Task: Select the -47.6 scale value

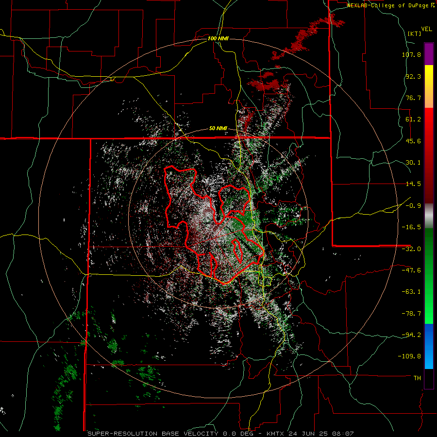Action: click(411, 270)
